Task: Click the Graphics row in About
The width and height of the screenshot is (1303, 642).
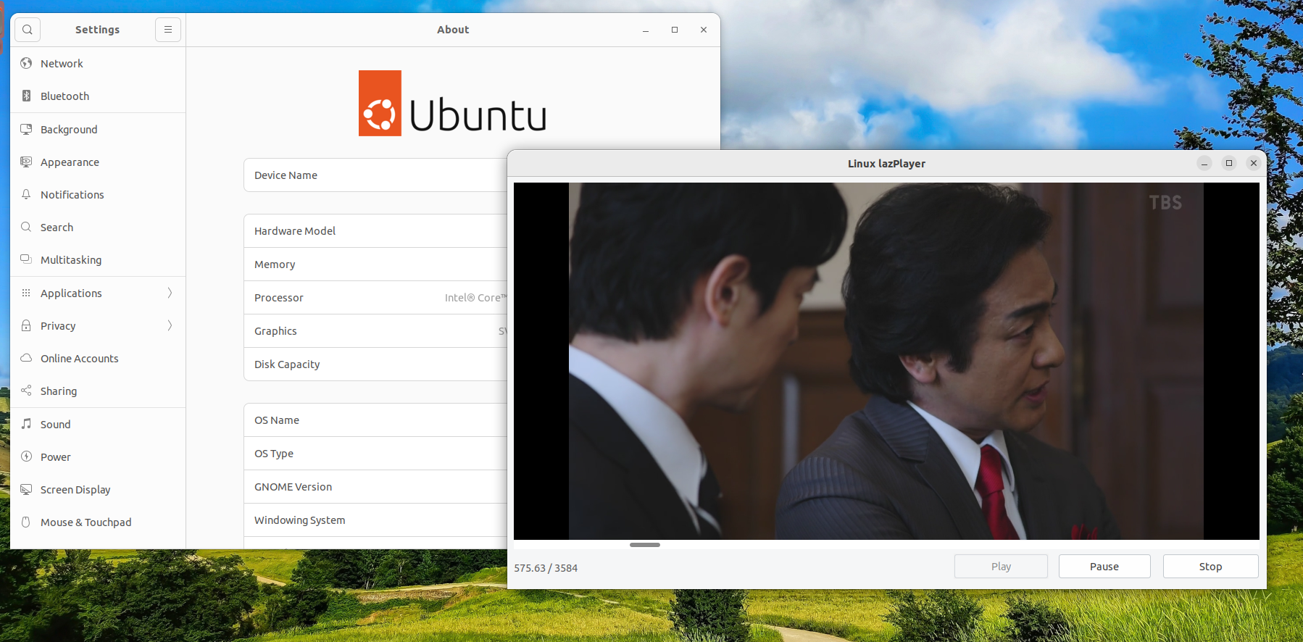Action: [x=375, y=331]
